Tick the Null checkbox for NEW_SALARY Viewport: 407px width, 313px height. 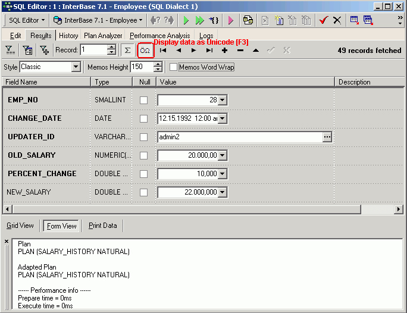tap(143, 192)
